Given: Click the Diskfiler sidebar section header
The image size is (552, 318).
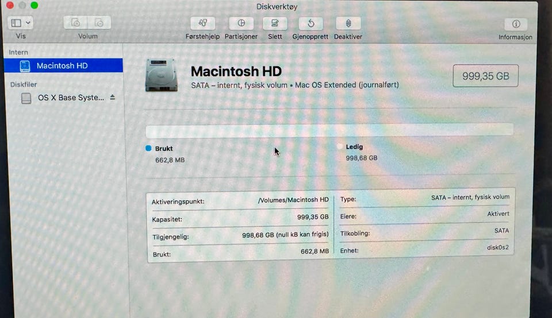Looking at the screenshot, I should [x=23, y=84].
